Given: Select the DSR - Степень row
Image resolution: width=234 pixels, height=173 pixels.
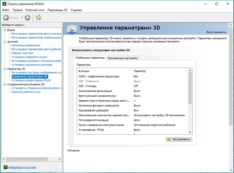Looking at the screenshot, I should click(132, 86).
